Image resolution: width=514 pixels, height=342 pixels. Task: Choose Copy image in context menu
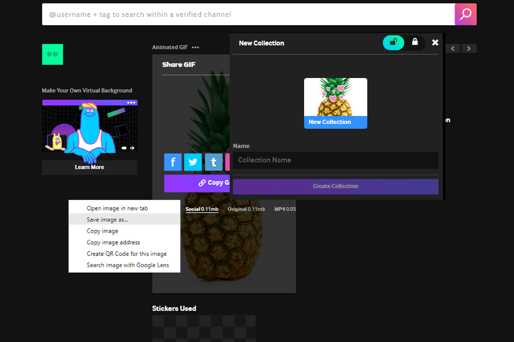124,231
